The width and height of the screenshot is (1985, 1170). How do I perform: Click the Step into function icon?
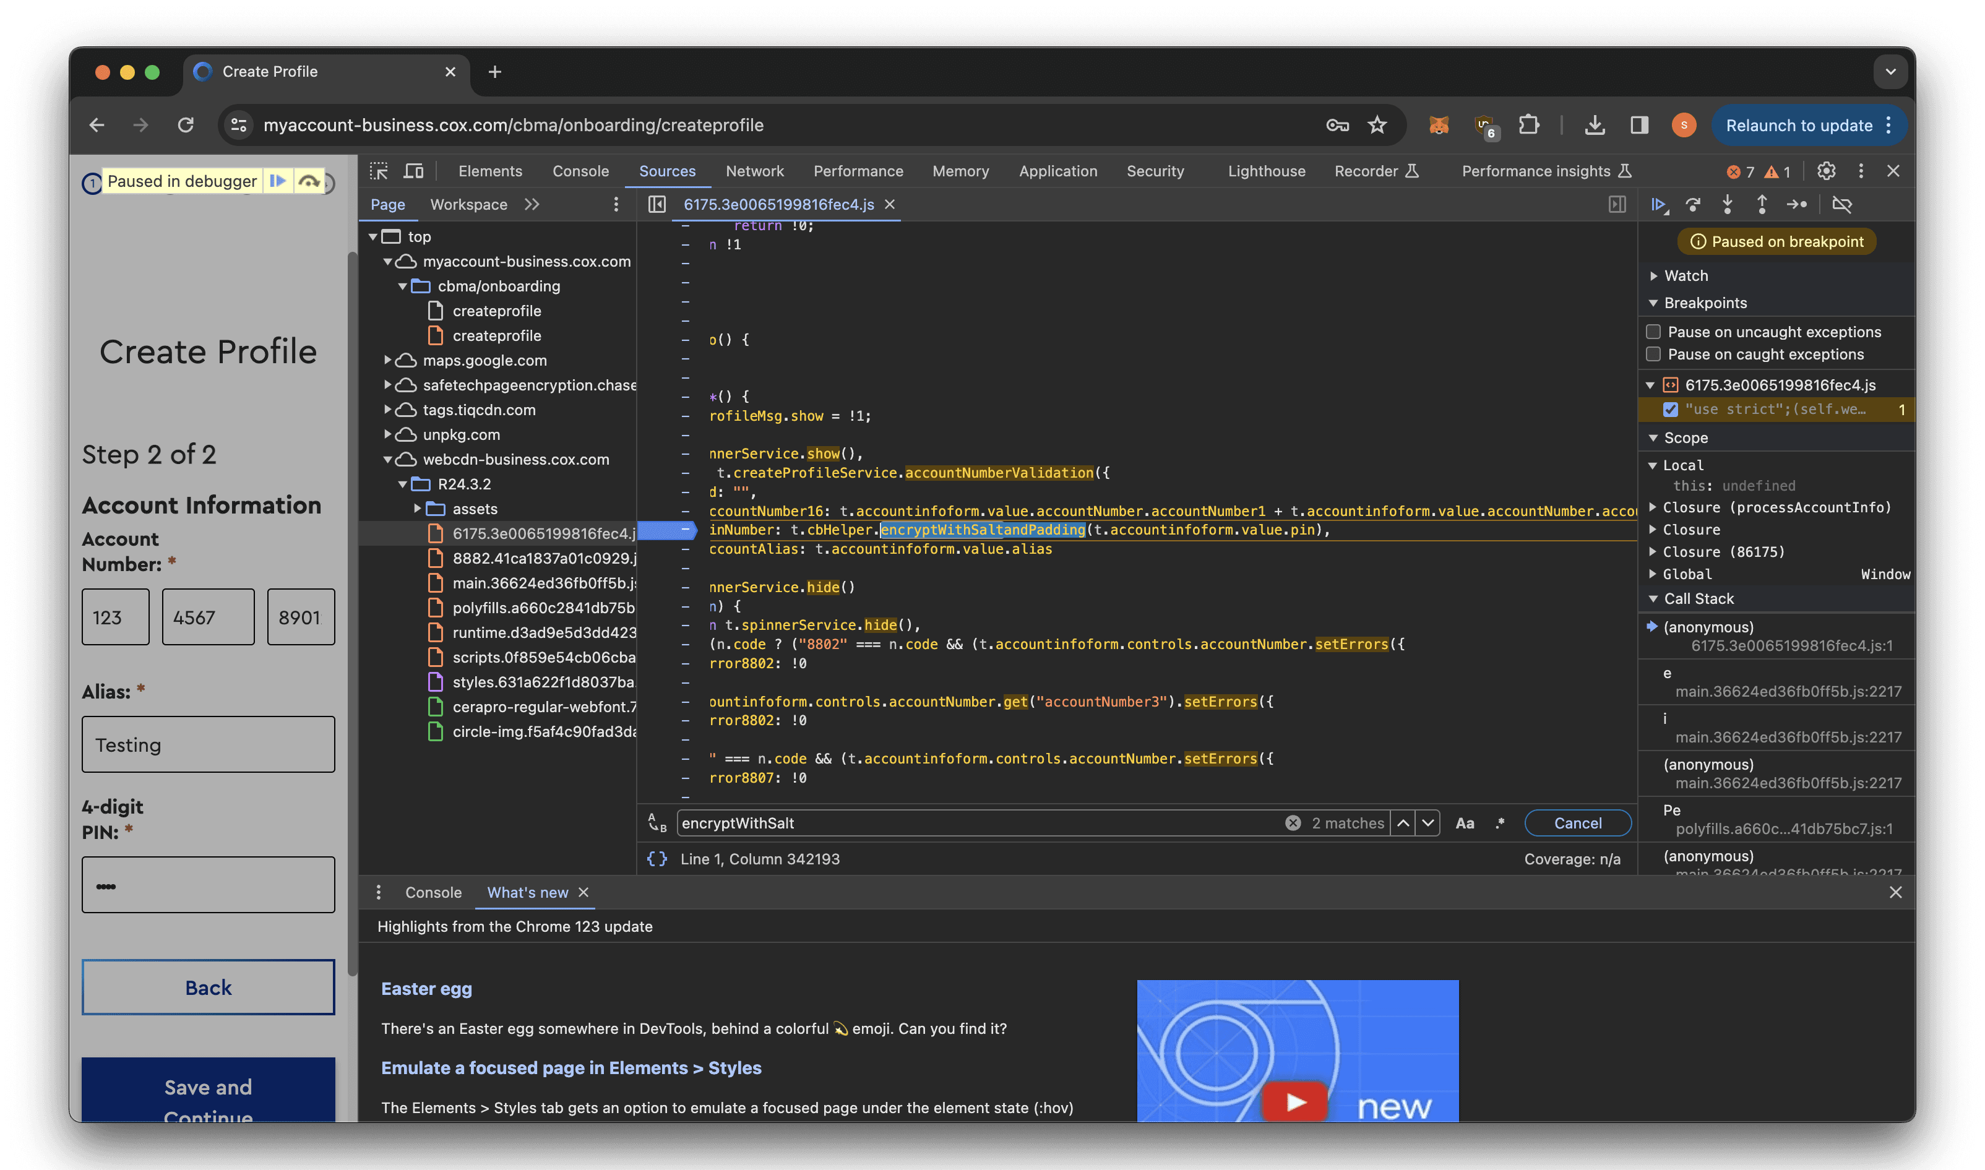pos(1727,205)
